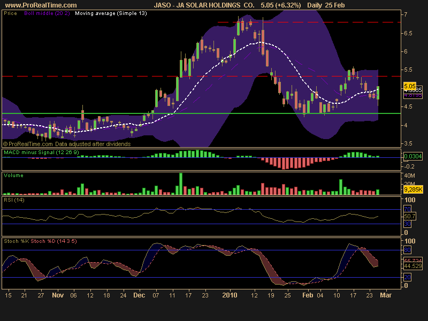Click the Moving average (Simple 13) legend
The image size is (428, 321).
(111, 13)
